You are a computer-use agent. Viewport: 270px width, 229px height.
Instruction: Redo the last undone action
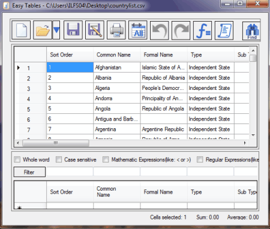(x=181, y=30)
